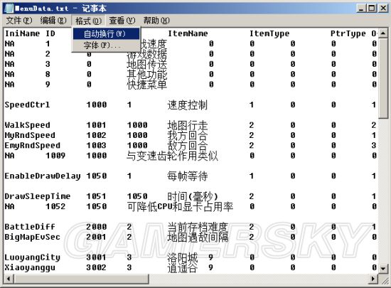This screenshot has width=391, height=288.
Task: Click the PtrType header text
Action: pos(348,33)
